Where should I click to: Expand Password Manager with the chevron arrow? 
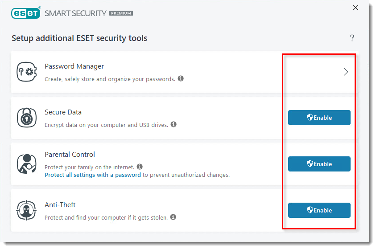coord(346,72)
